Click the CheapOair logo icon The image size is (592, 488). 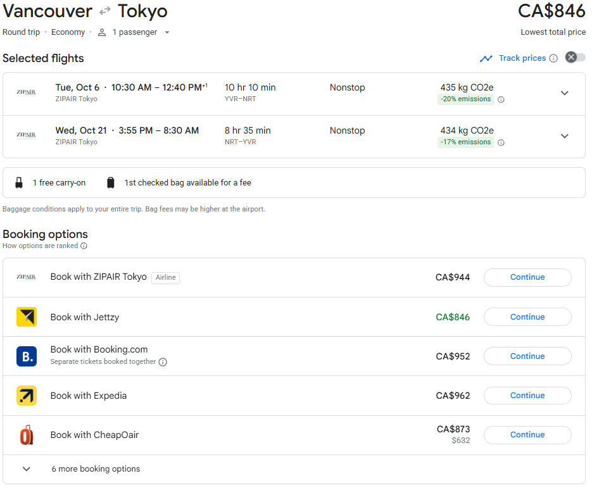coord(27,435)
